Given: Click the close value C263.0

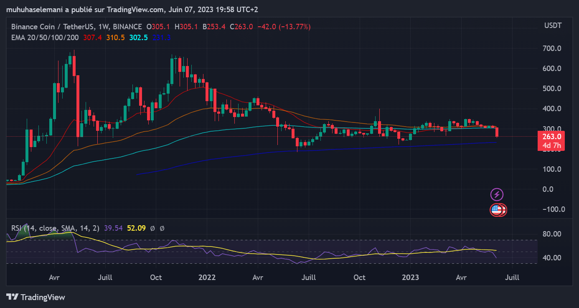Looking at the screenshot, I should tap(241, 27).
